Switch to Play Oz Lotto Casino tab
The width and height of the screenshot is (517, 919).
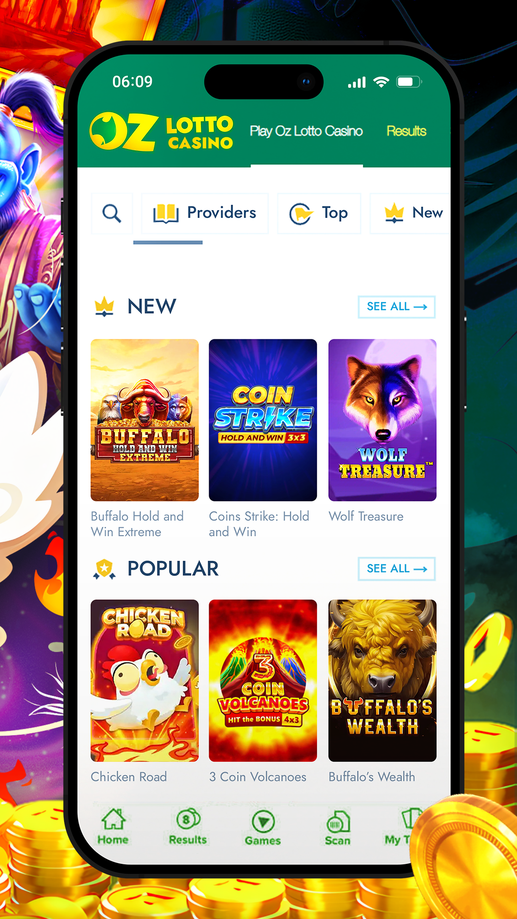(306, 131)
